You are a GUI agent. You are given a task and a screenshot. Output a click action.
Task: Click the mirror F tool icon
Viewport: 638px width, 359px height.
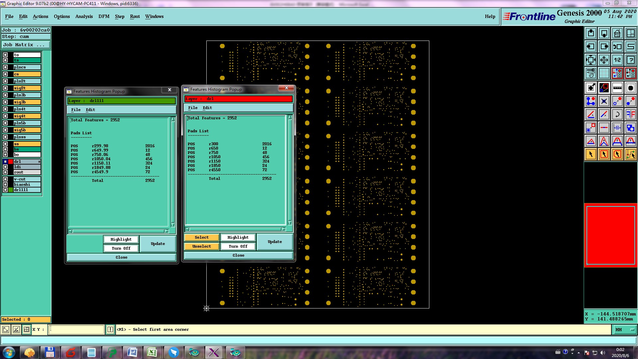(630, 114)
